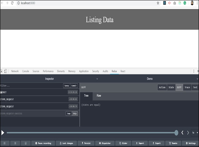The height and width of the screenshot is (147, 199).
Task: Click the Import state button
Action: click(140, 143)
